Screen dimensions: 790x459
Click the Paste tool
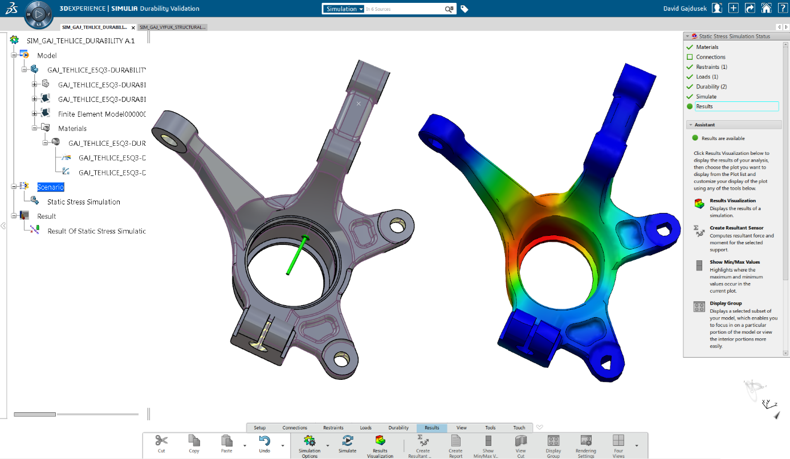[227, 444]
